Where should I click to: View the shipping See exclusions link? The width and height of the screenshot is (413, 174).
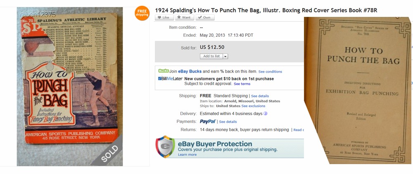[254, 106]
